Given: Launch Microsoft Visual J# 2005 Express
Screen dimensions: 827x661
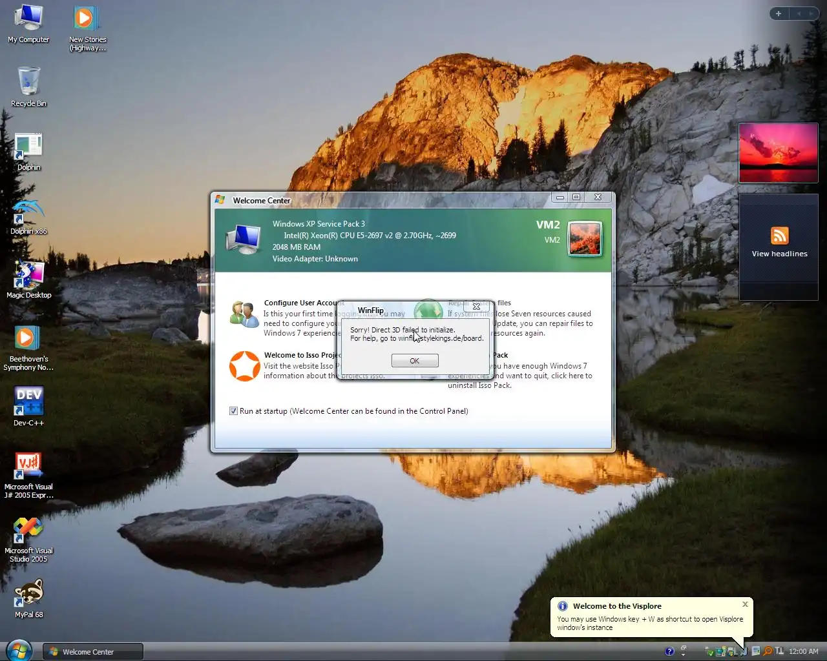Looking at the screenshot, I should [x=28, y=475].
